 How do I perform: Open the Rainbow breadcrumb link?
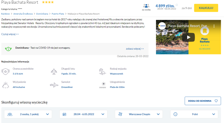[5, 14]
